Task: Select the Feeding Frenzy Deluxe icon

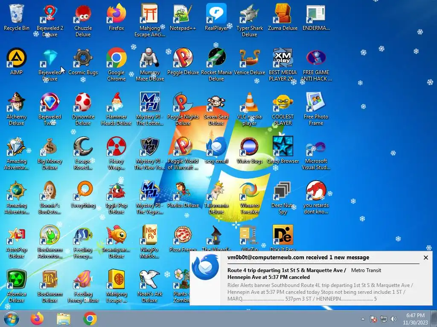Action: (83, 286)
